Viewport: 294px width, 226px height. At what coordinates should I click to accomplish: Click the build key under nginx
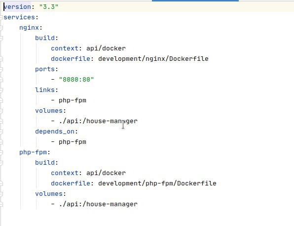coord(45,38)
